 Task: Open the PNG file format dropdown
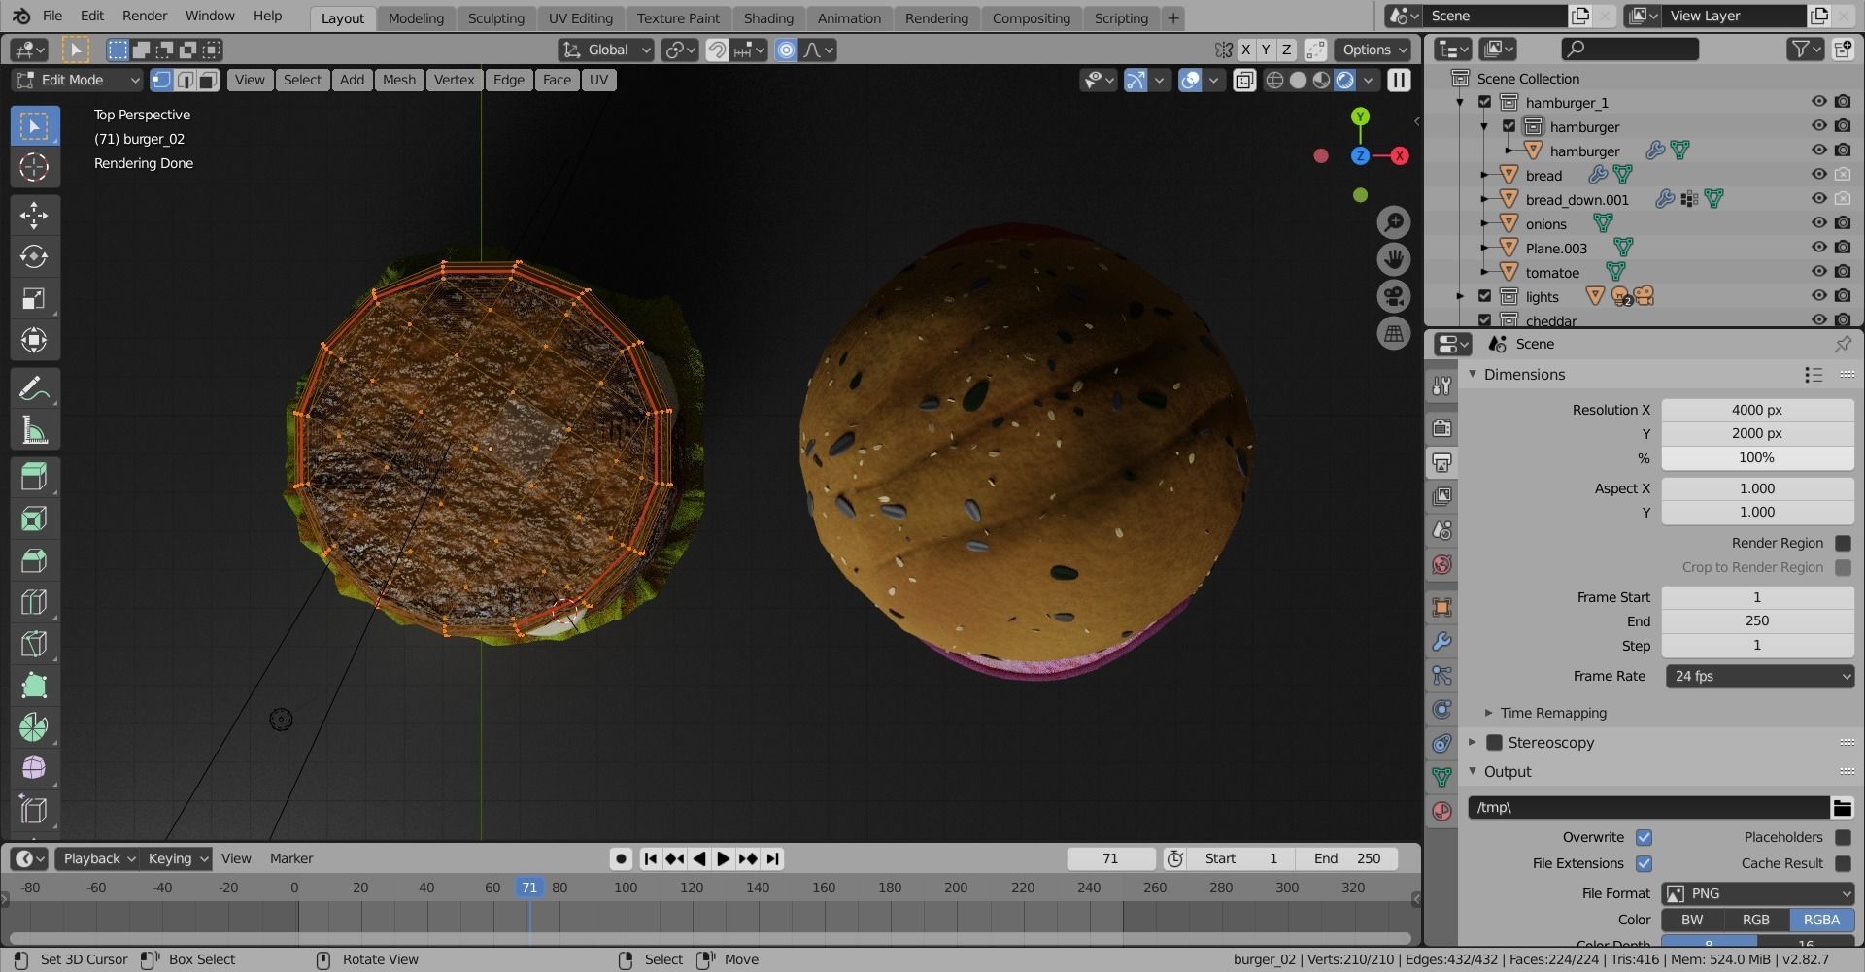pyautogui.click(x=1759, y=893)
